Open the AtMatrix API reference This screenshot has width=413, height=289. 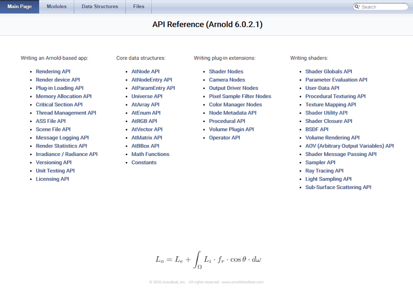pos(147,137)
